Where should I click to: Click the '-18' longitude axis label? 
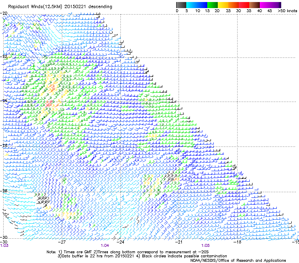tap(237, 242)
